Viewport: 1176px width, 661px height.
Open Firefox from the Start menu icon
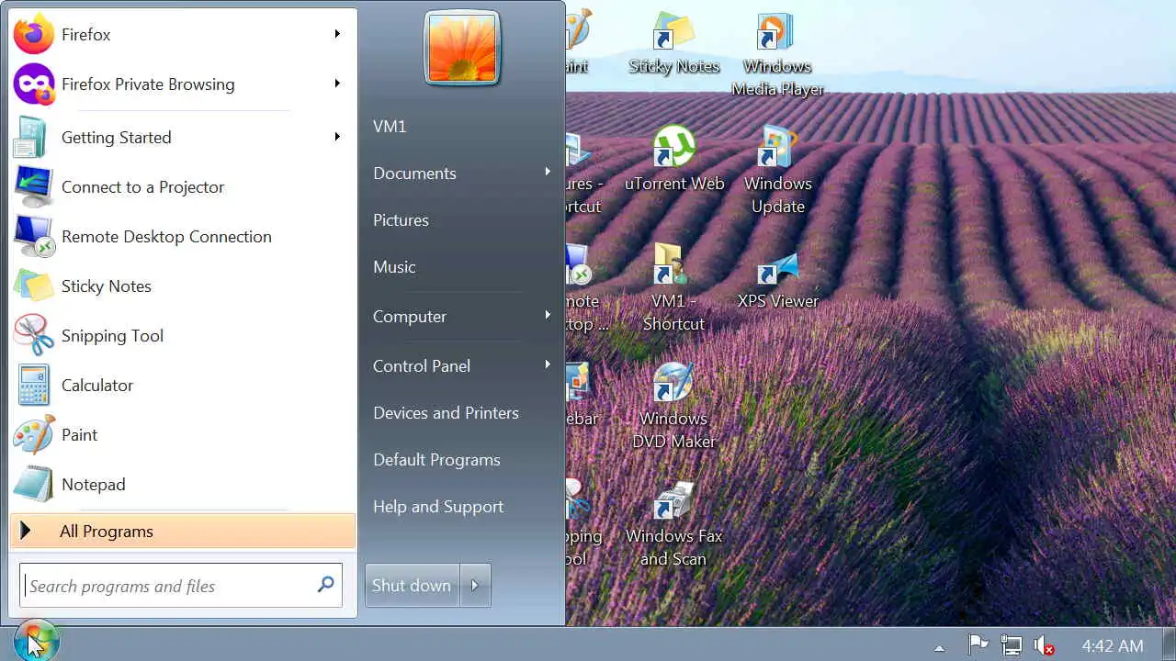[34, 35]
